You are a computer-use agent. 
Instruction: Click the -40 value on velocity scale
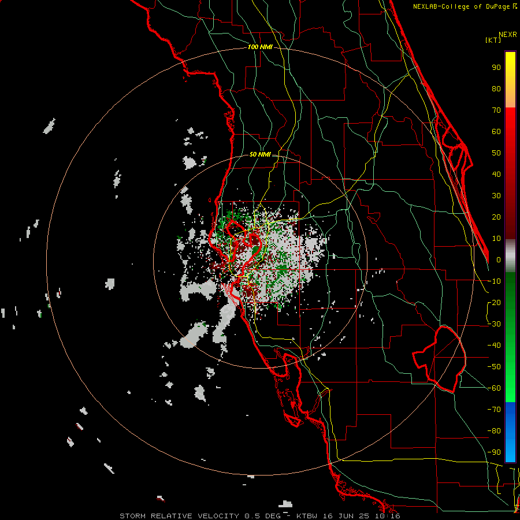tap(494, 346)
